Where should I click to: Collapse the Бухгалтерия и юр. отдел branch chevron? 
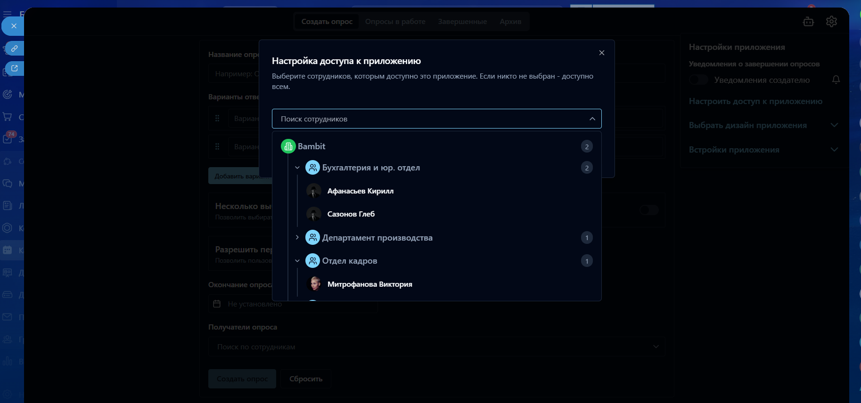(x=297, y=168)
